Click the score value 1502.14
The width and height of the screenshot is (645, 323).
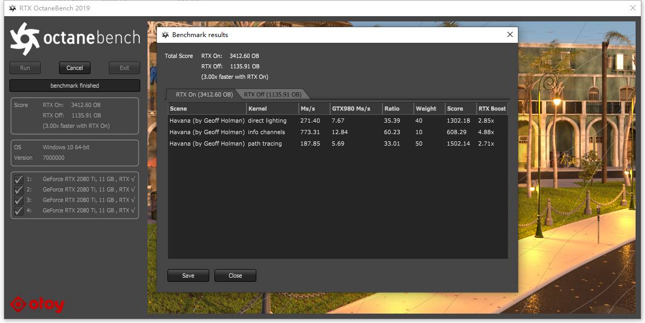(x=458, y=143)
